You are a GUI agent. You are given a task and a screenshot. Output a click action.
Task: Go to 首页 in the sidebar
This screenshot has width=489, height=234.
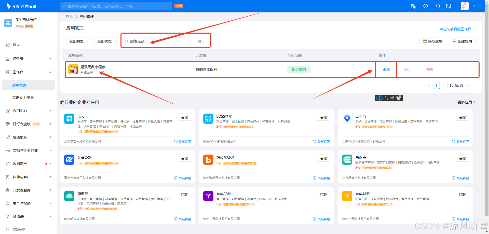[x=16, y=45]
